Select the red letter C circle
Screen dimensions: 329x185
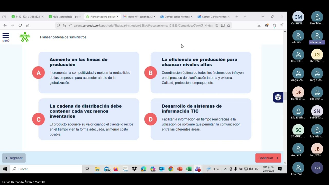pos(39,119)
